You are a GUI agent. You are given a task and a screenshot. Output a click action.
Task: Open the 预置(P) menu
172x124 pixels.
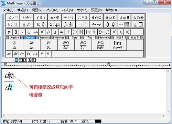96,10
